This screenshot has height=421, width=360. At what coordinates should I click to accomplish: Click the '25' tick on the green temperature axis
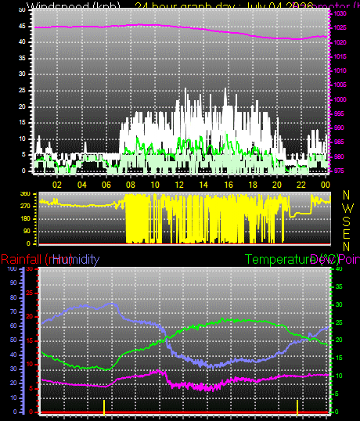[x=339, y=322]
